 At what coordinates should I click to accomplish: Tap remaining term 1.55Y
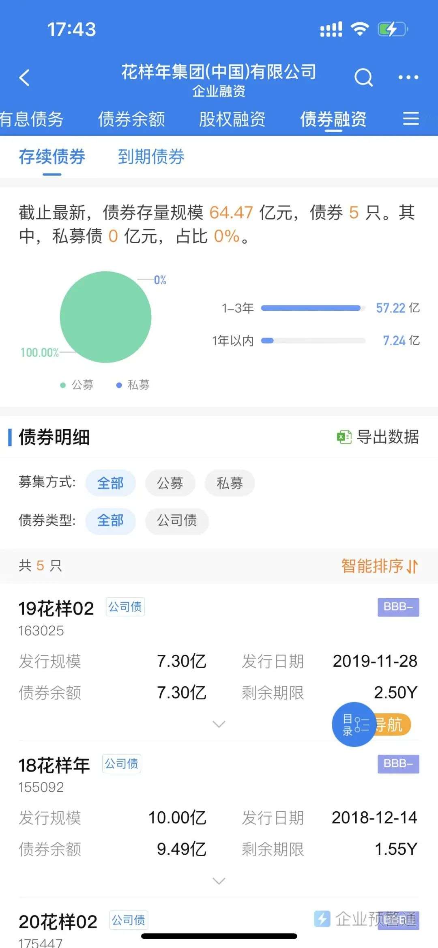point(396,849)
